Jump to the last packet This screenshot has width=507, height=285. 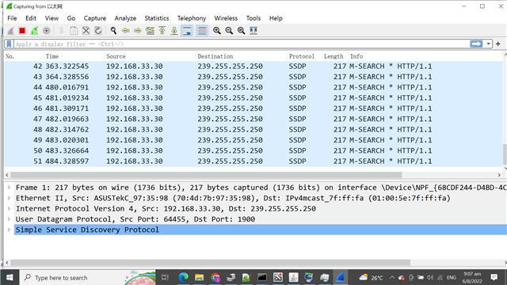(174, 31)
